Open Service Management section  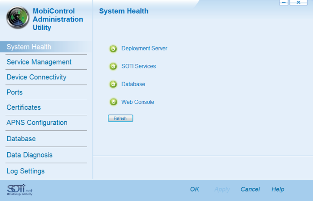pyautogui.click(x=39, y=62)
